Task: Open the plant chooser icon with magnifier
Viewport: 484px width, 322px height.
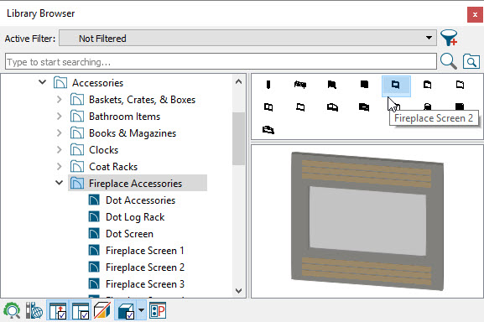Action: click(x=12, y=310)
